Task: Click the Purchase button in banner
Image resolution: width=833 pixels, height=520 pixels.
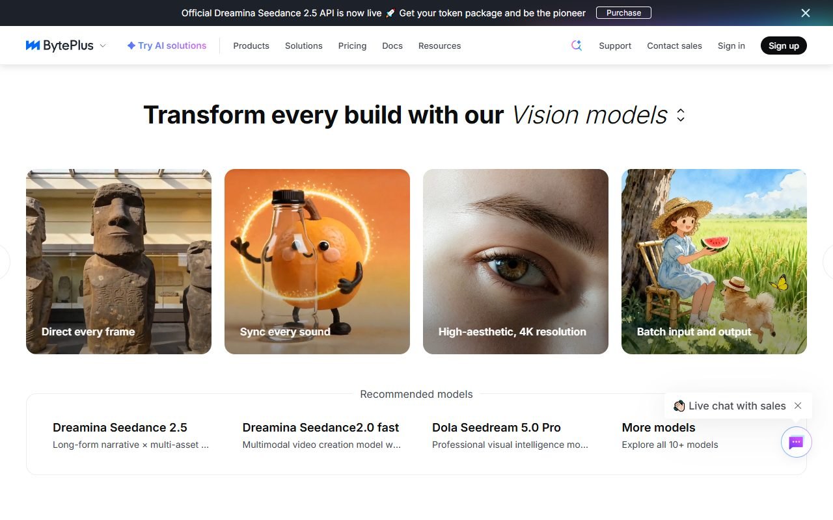Action: click(623, 13)
